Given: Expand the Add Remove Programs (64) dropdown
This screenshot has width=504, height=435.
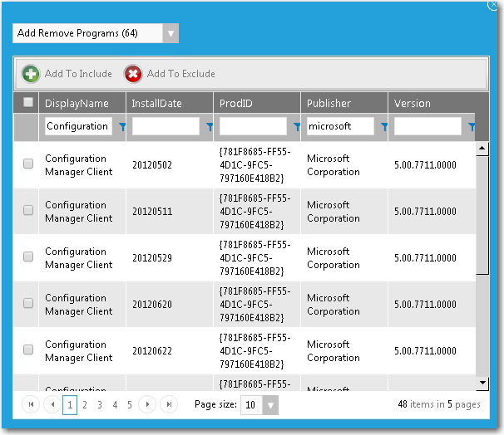Looking at the screenshot, I should click(x=170, y=33).
